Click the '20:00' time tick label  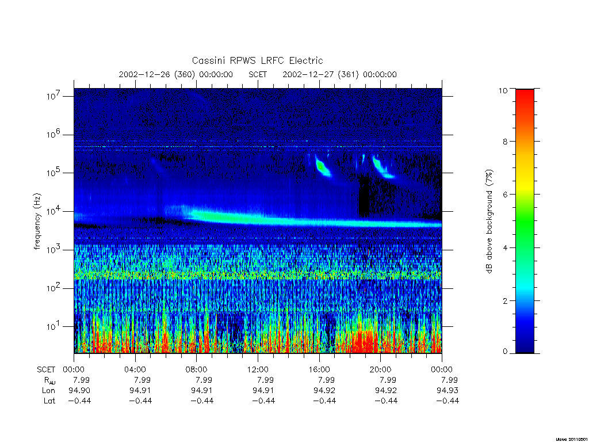(x=380, y=369)
